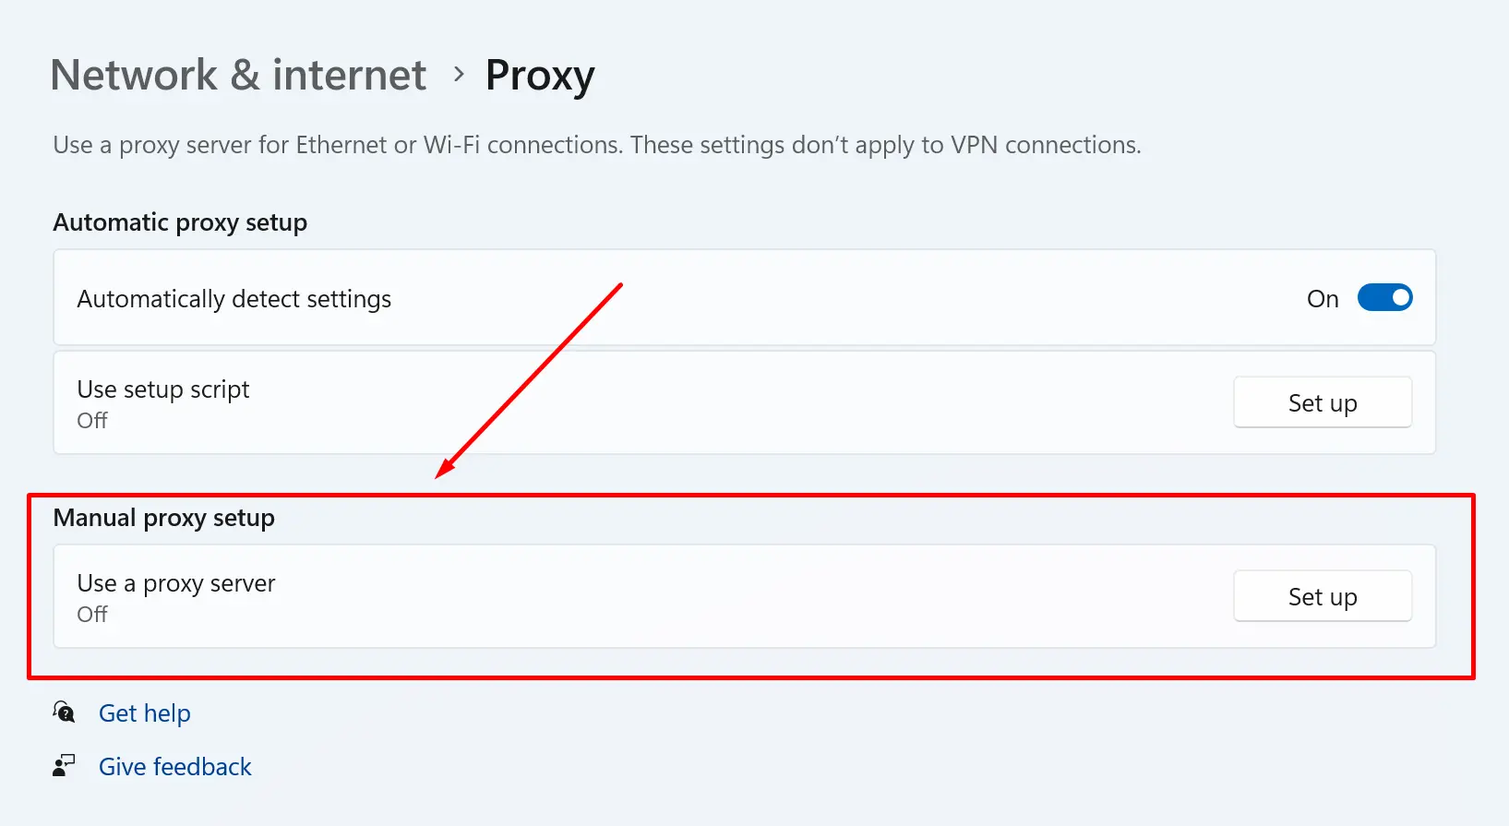Select the Use a proxy server label

pos(176,583)
